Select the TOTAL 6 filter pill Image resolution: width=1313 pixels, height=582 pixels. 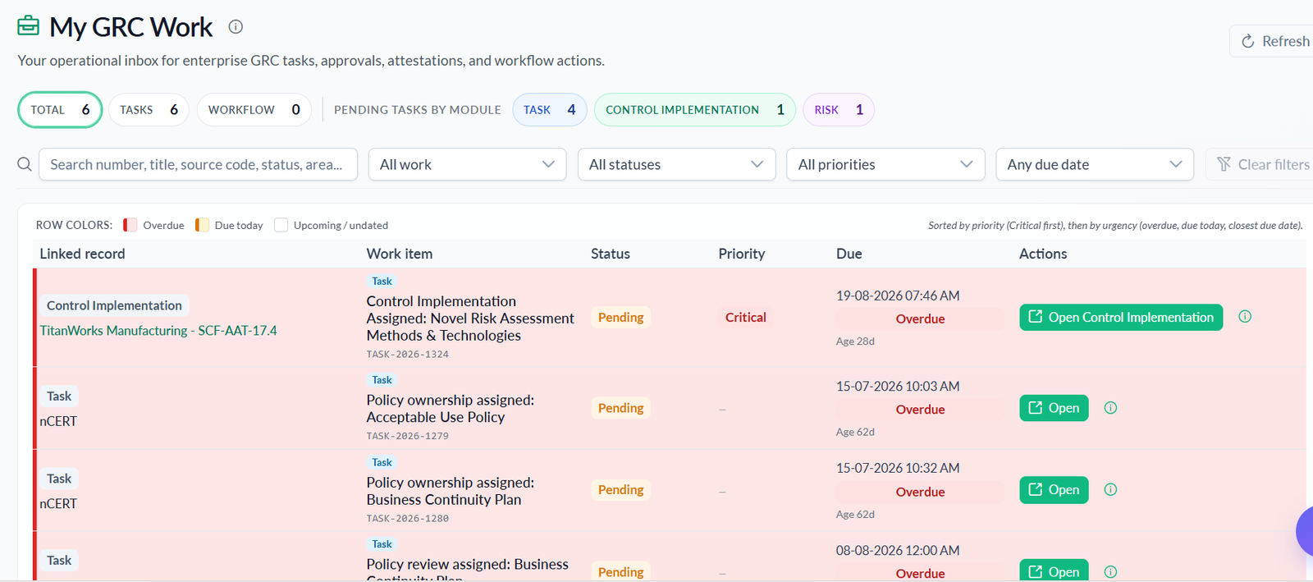coord(60,110)
